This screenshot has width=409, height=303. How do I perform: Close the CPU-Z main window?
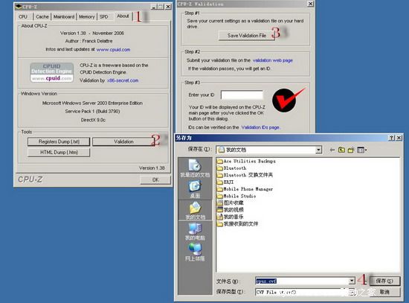[169, 7]
